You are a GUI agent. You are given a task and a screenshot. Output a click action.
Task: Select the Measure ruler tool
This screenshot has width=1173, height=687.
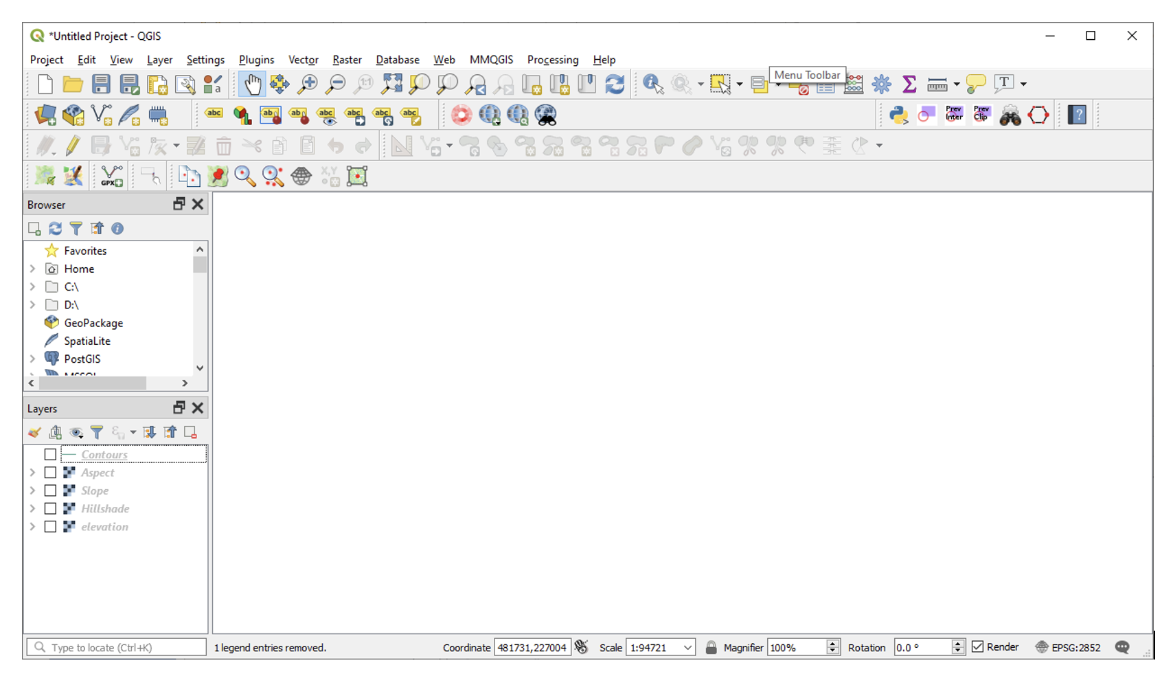(x=937, y=85)
